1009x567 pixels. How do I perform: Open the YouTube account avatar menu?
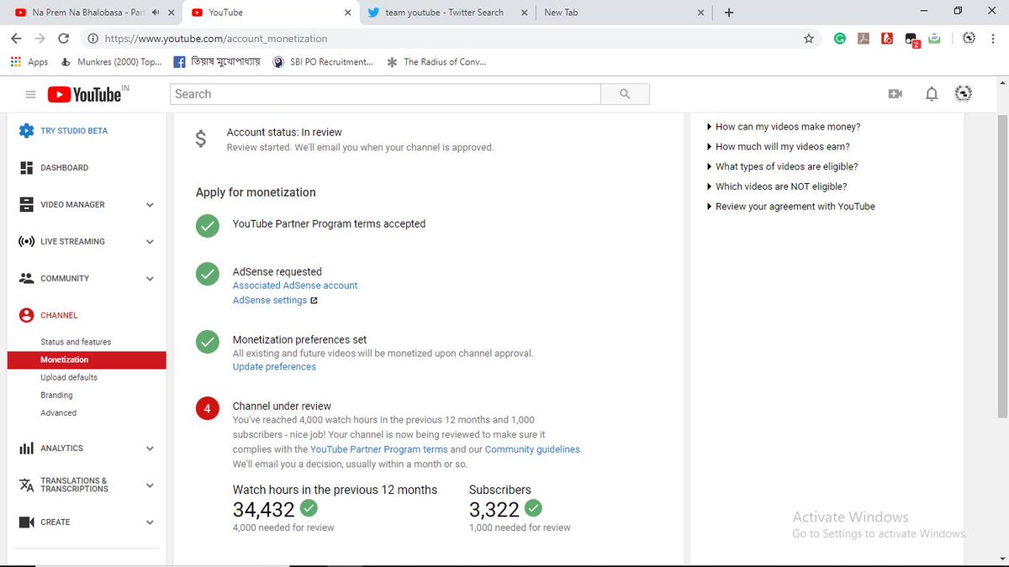pos(964,94)
